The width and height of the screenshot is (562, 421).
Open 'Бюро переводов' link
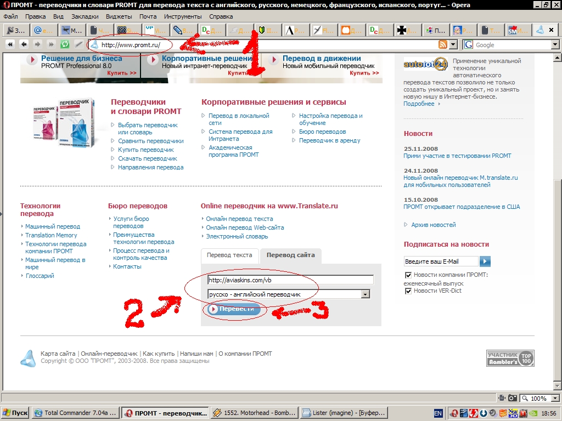323,132
